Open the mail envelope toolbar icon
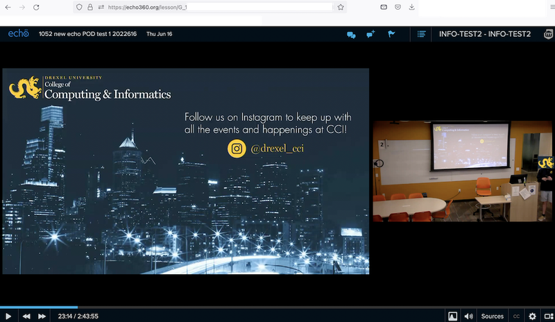Image resolution: width=555 pixels, height=322 pixels. point(384,7)
